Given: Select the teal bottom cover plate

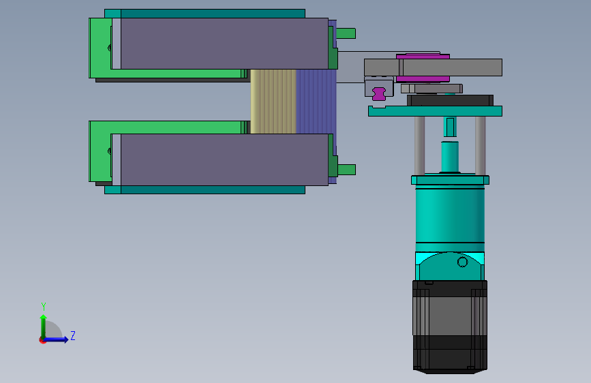Looking at the screenshot, I should point(204,189).
